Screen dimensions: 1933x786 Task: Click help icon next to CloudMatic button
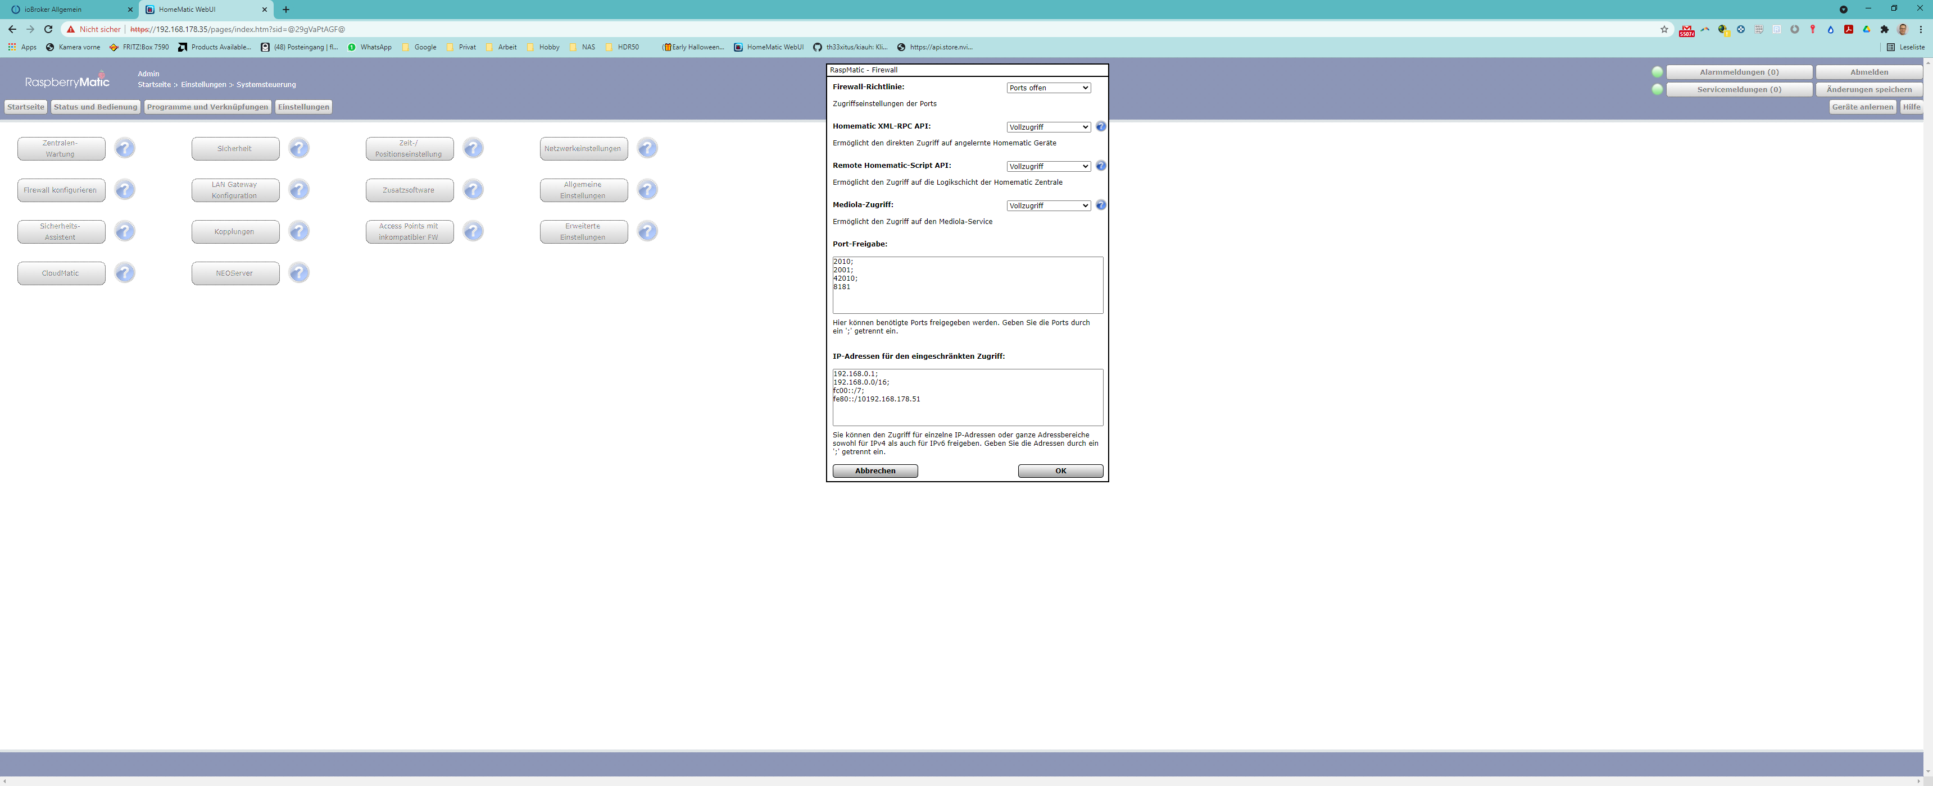pos(125,273)
